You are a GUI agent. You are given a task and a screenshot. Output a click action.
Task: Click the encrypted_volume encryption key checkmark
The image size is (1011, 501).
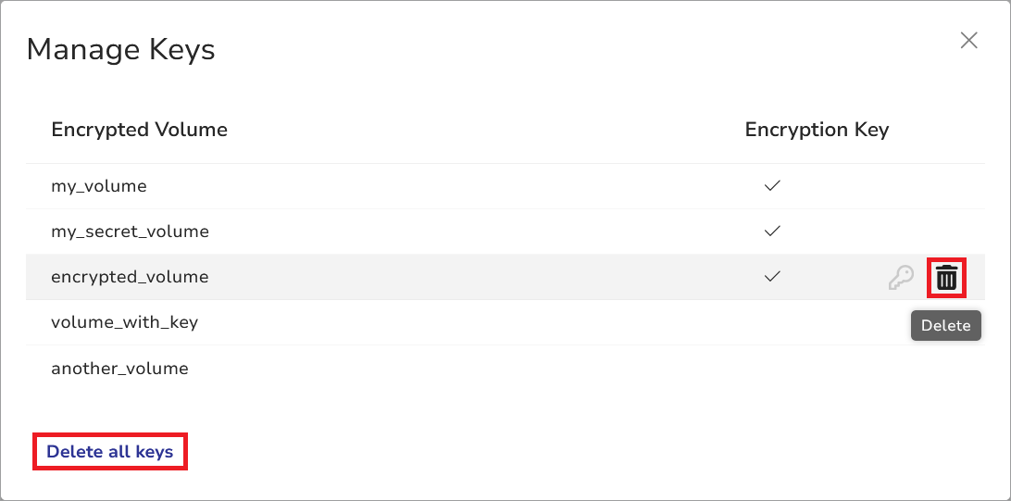point(772,276)
